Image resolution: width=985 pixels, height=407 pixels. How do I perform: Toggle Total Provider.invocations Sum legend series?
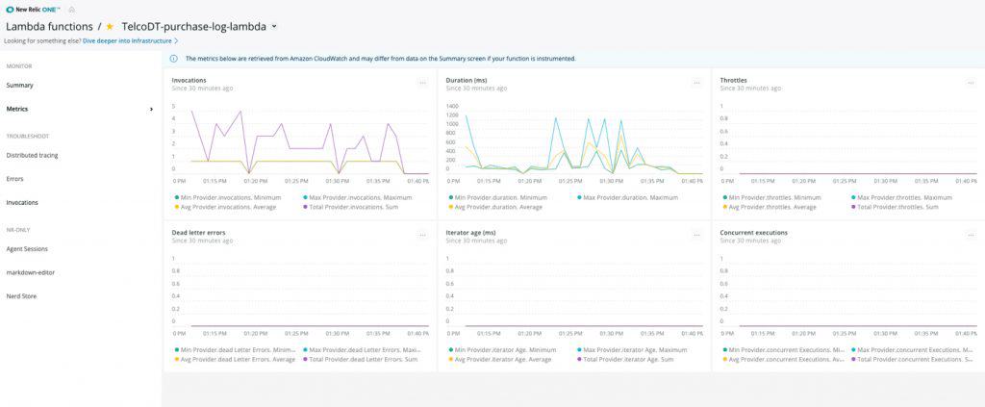tap(355, 207)
